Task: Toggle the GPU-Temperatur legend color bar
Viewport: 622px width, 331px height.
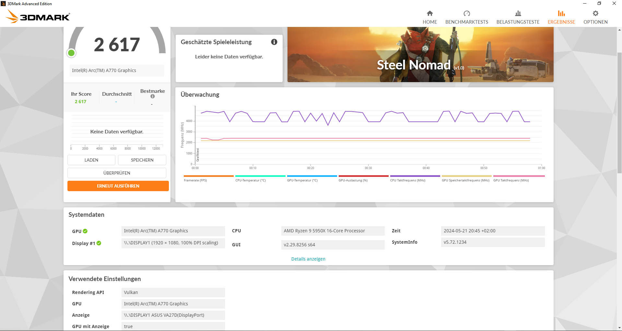Action: [x=312, y=176]
